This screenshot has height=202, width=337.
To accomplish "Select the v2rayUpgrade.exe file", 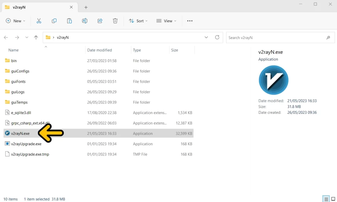I will tap(26, 144).
